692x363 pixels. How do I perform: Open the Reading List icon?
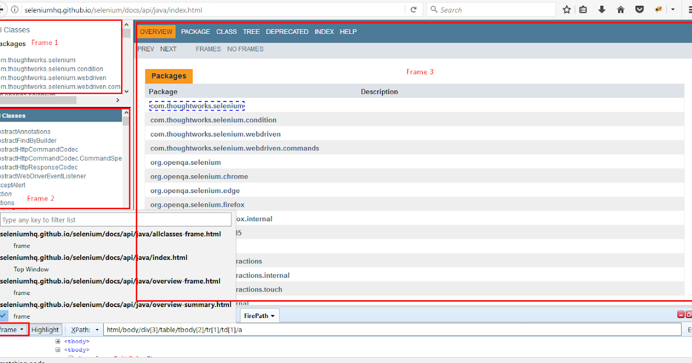click(x=583, y=9)
